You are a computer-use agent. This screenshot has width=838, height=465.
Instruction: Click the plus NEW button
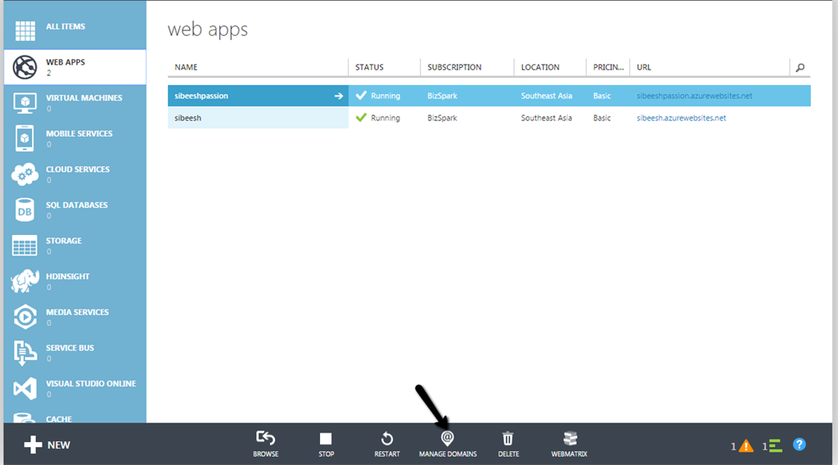[x=47, y=445]
